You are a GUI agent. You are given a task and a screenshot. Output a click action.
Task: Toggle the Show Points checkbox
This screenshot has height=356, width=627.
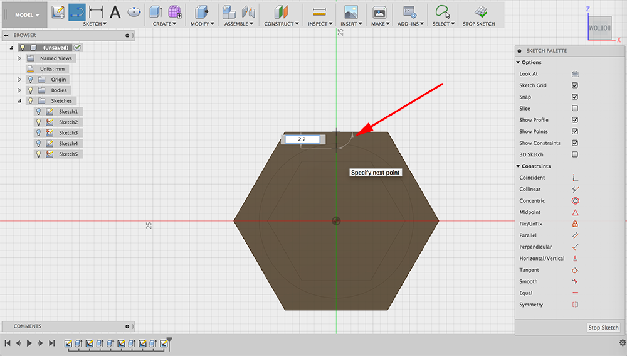point(575,131)
